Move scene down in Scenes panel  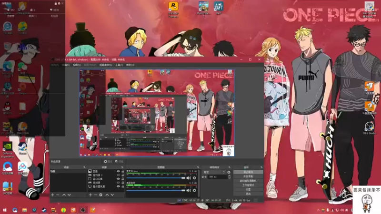tap(69, 195)
